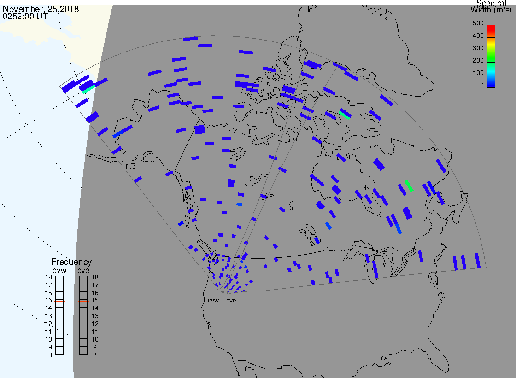Image resolution: width=516 pixels, height=378 pixels.
Task: Select the 200 label on color scale
Action: click(x=478, y=60)
